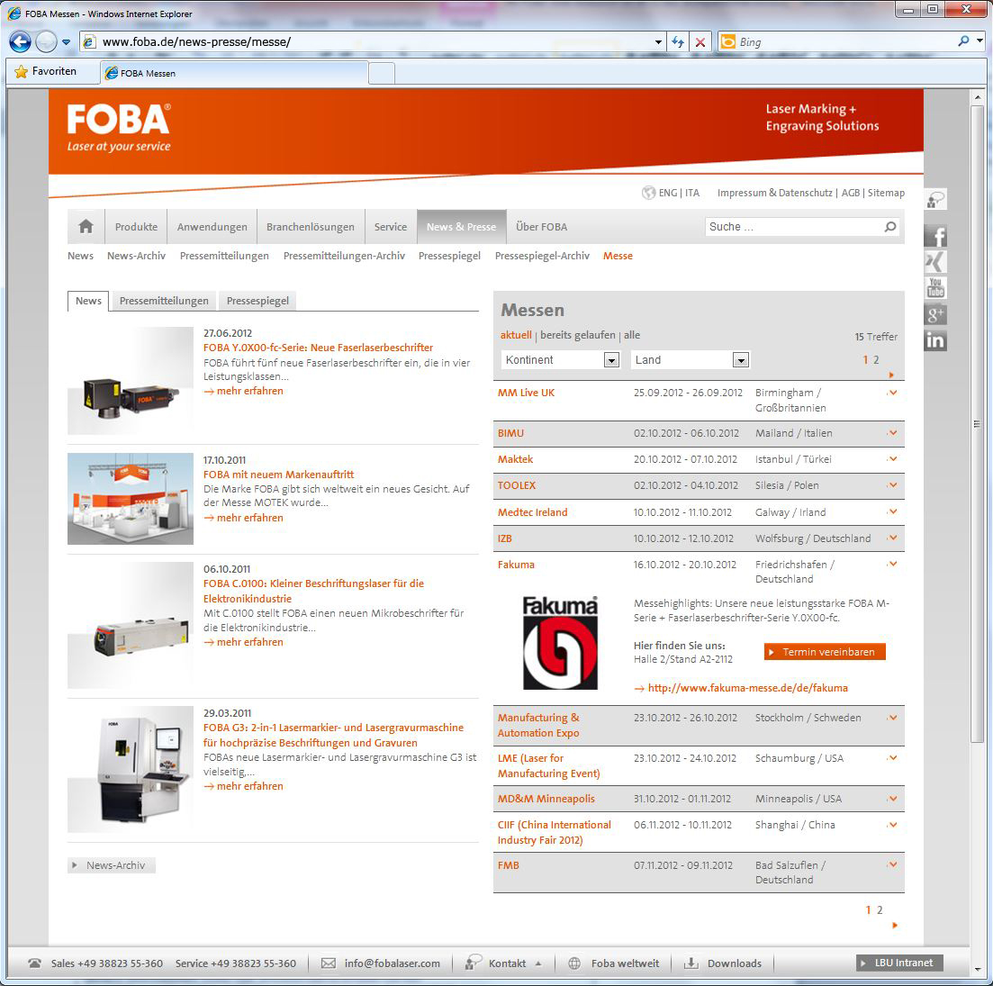993x986 pixels.
Task: Go back with browser back arrow
Action: click(21, 41)
